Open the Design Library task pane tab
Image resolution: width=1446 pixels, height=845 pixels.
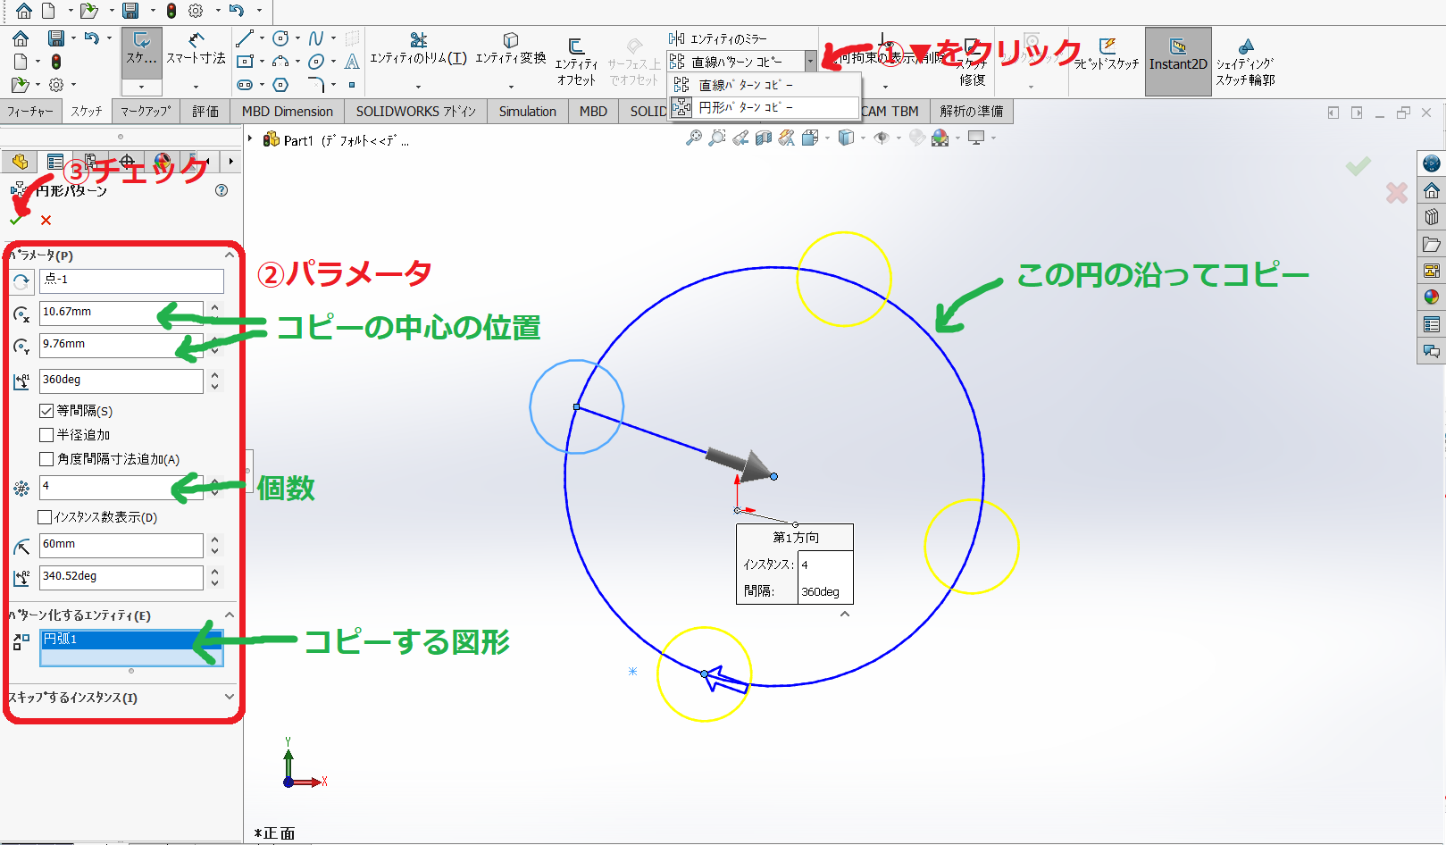pyautogui.click(x=1432, y=217)
